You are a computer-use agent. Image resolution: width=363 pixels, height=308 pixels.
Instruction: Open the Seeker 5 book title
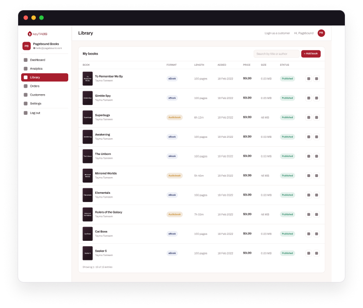click(101, 251)
